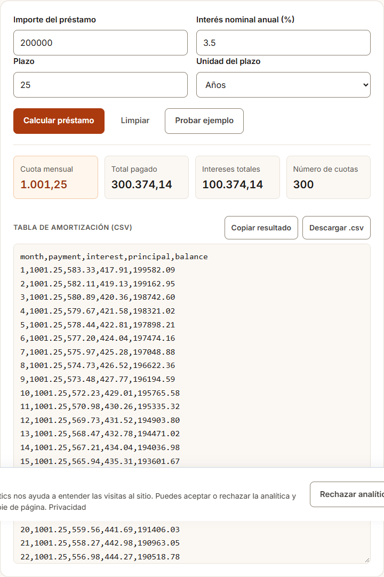The width and height of the screenshot is (384, 577).
Task: Click the CSV row ending 194036.98
Action: [x=100, y=447]
